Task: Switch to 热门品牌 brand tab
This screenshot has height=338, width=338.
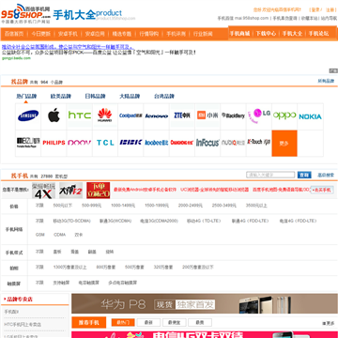Action: pyautogui.click(x=26, y=96)
